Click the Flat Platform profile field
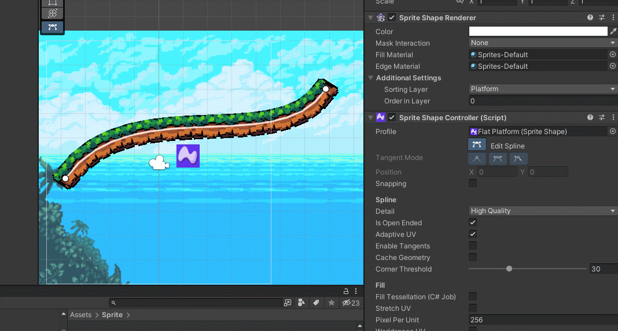This screenshot has width=618, height=331. pyautogui.click(x=538, y=132)
